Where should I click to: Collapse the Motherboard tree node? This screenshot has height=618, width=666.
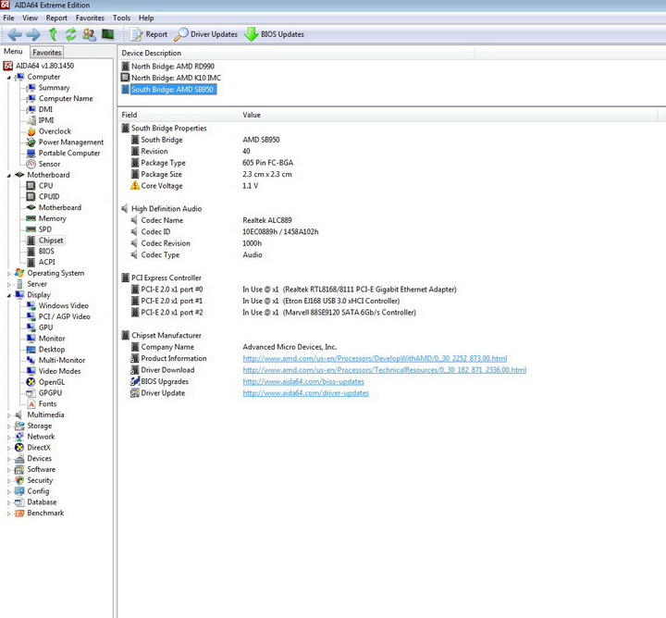(x=8, y=176)
